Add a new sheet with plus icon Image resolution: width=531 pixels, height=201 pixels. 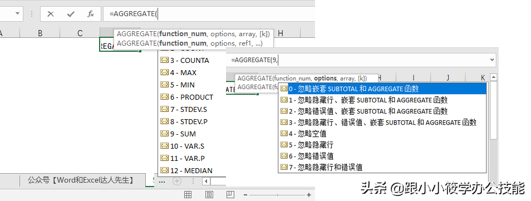[x=177, y=181]
